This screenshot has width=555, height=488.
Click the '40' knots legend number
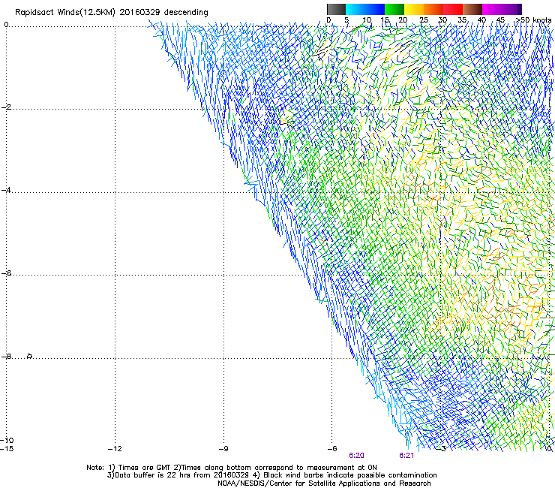(481, 20)
